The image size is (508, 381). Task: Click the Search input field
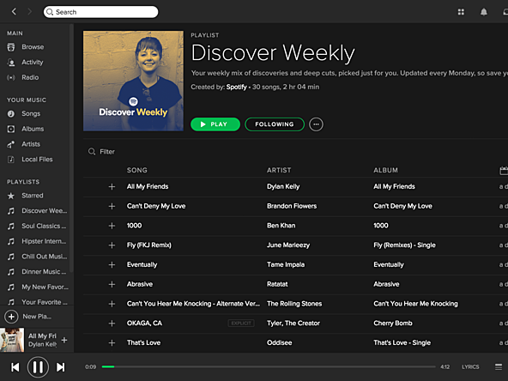coord(100,12)
